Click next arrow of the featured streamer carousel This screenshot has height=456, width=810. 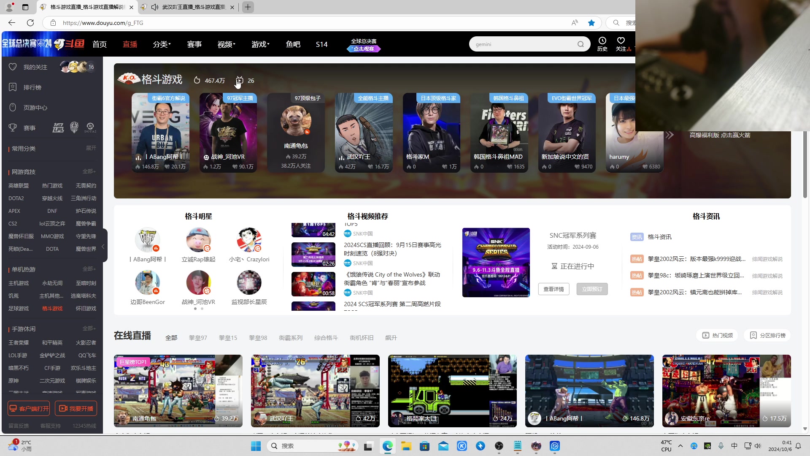coord(670,136)
